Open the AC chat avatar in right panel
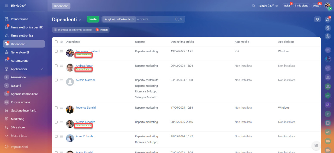 pos(328,132)
